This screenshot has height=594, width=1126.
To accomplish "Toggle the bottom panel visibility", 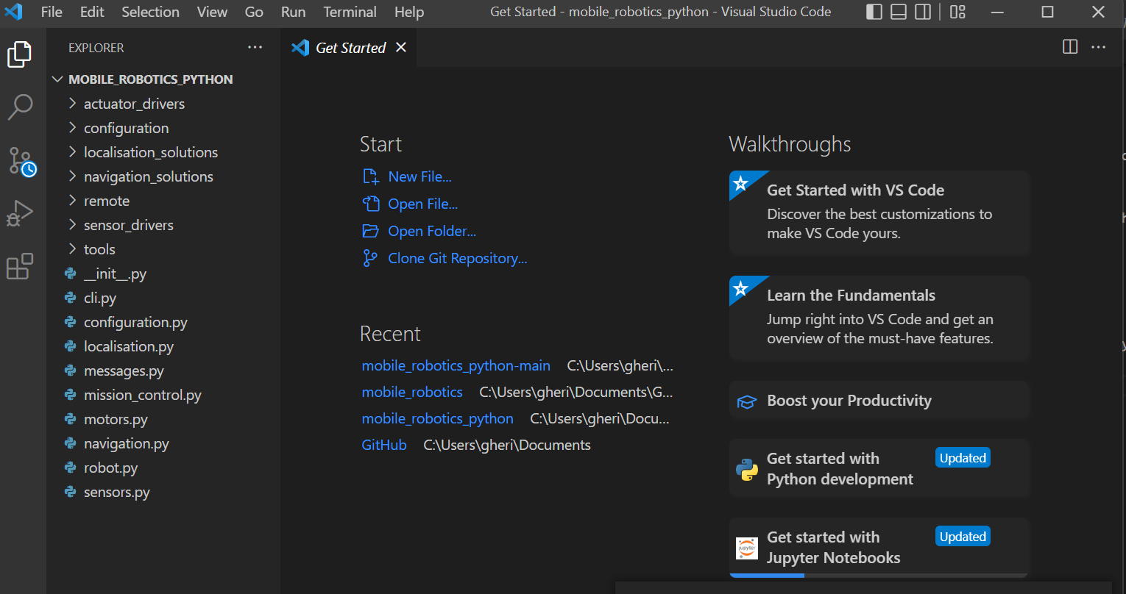I will coord(898,12).
